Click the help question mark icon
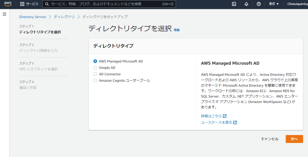The height and width of the screenshot is (157, 308). click(x=259, y=4)
